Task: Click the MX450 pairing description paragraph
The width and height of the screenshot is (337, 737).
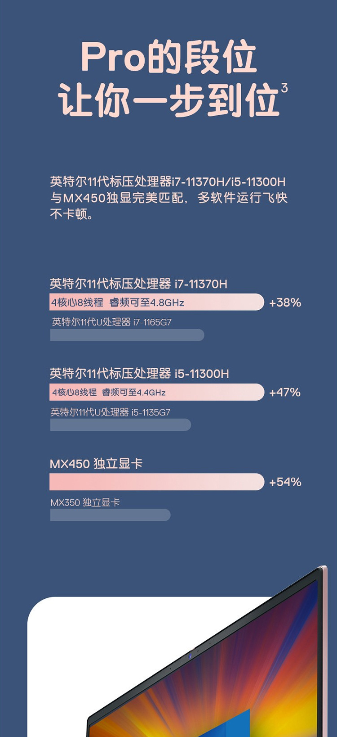Action: click(168, 198)
